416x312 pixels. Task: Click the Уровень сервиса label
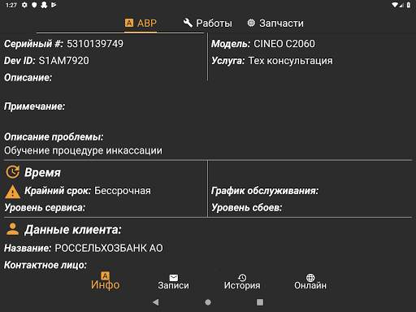(x=45, y=208)
